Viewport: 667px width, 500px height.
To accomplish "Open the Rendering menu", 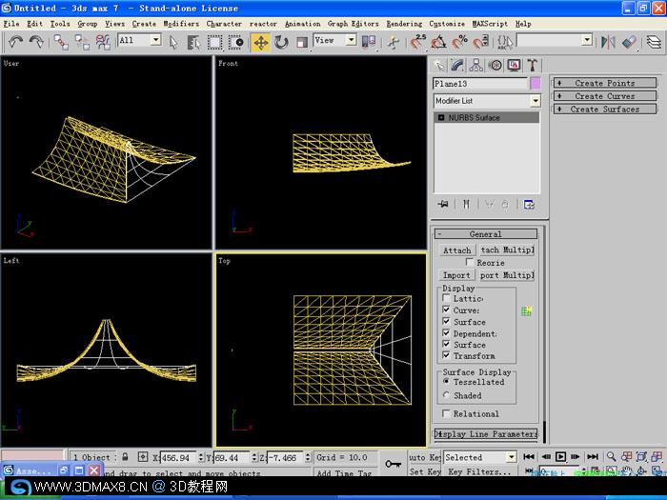I will pos(404,24).
